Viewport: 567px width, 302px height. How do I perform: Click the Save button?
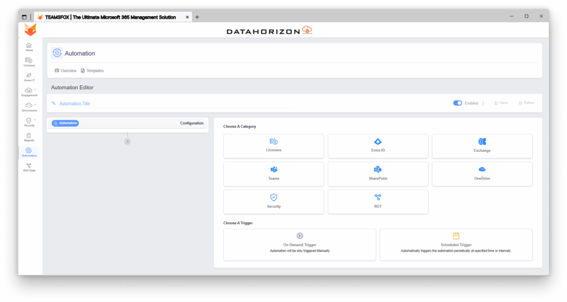(x=501, y=103)
